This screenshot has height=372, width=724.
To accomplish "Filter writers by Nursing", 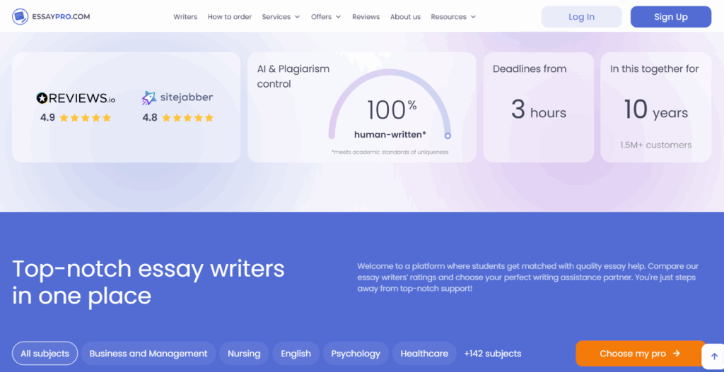I will click(244, 354).
